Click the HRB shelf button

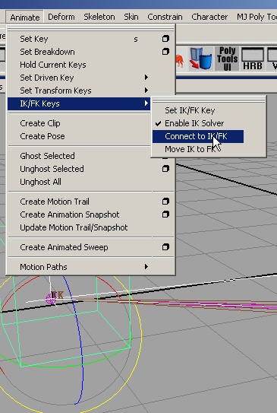pyautogui.click(x=253, y=59)
